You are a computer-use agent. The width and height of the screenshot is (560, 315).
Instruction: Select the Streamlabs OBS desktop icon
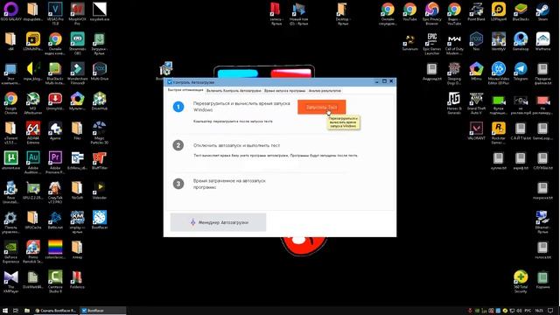point(77,43)
